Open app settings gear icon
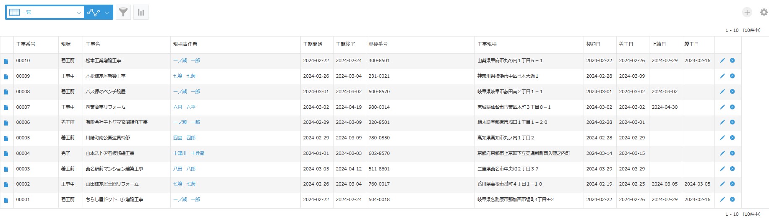Image resolution: width=769 pixels, height=220 pixels. pyautogui.click(x=764, y=12)
